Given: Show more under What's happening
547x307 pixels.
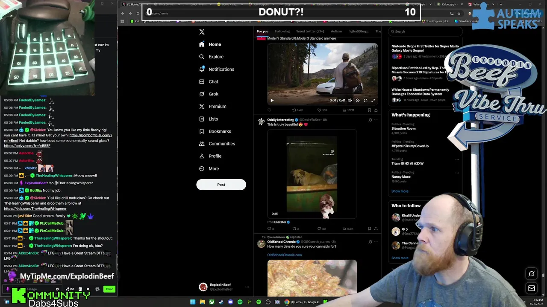Looking at the screenshot, I should pos(400,191).
